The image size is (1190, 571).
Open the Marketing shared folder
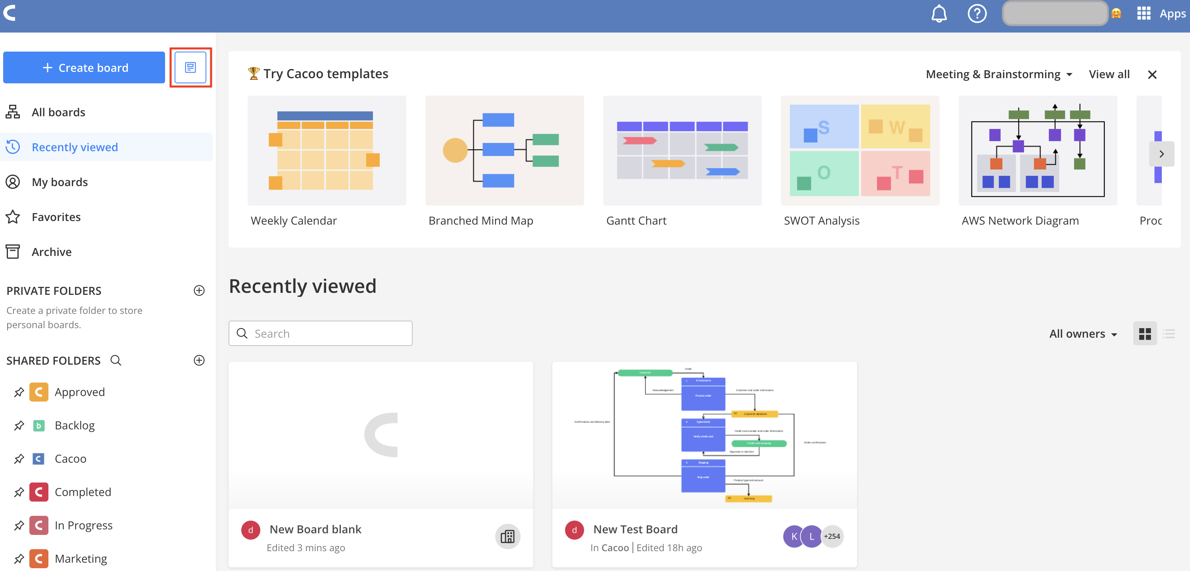81,559
